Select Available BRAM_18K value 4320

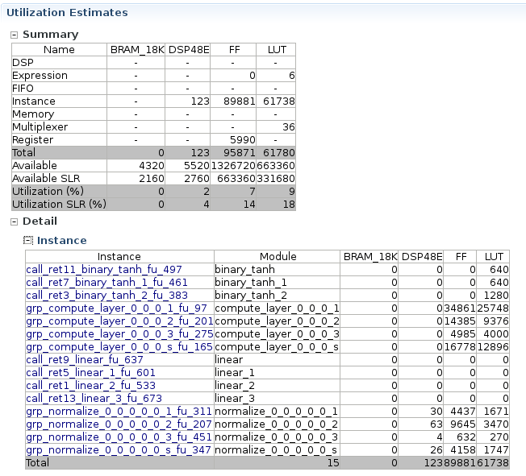[152, 166]
